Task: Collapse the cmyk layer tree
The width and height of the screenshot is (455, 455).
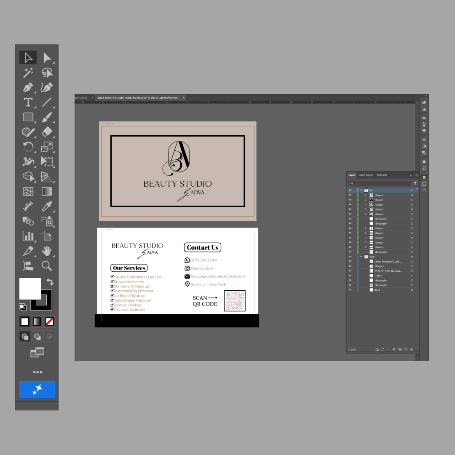Action: point(361,256)
